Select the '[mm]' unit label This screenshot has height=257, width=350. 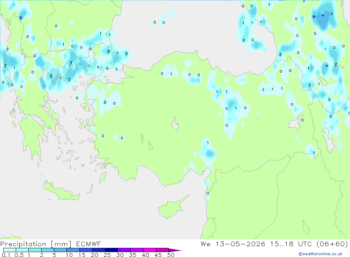[61, 244]
